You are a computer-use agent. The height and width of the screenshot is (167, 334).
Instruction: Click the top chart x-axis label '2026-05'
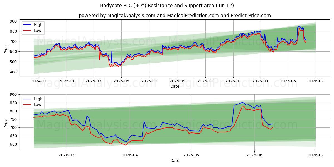[x=288, y=82]
